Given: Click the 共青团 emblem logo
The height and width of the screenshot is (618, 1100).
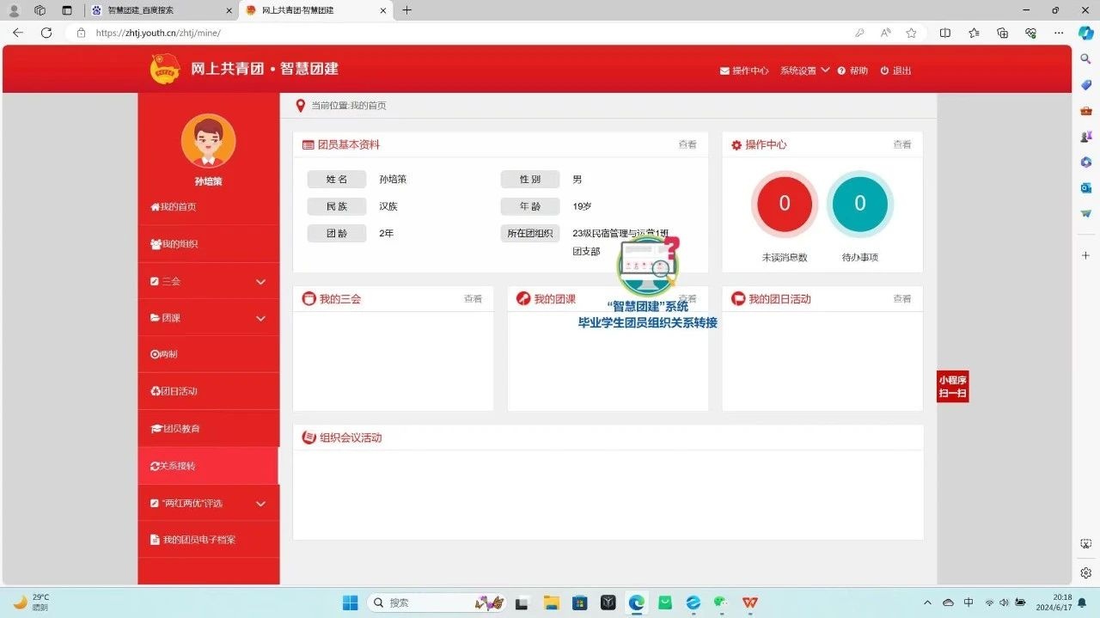Looking at the screenshot, I should click(x=165, y=69).
